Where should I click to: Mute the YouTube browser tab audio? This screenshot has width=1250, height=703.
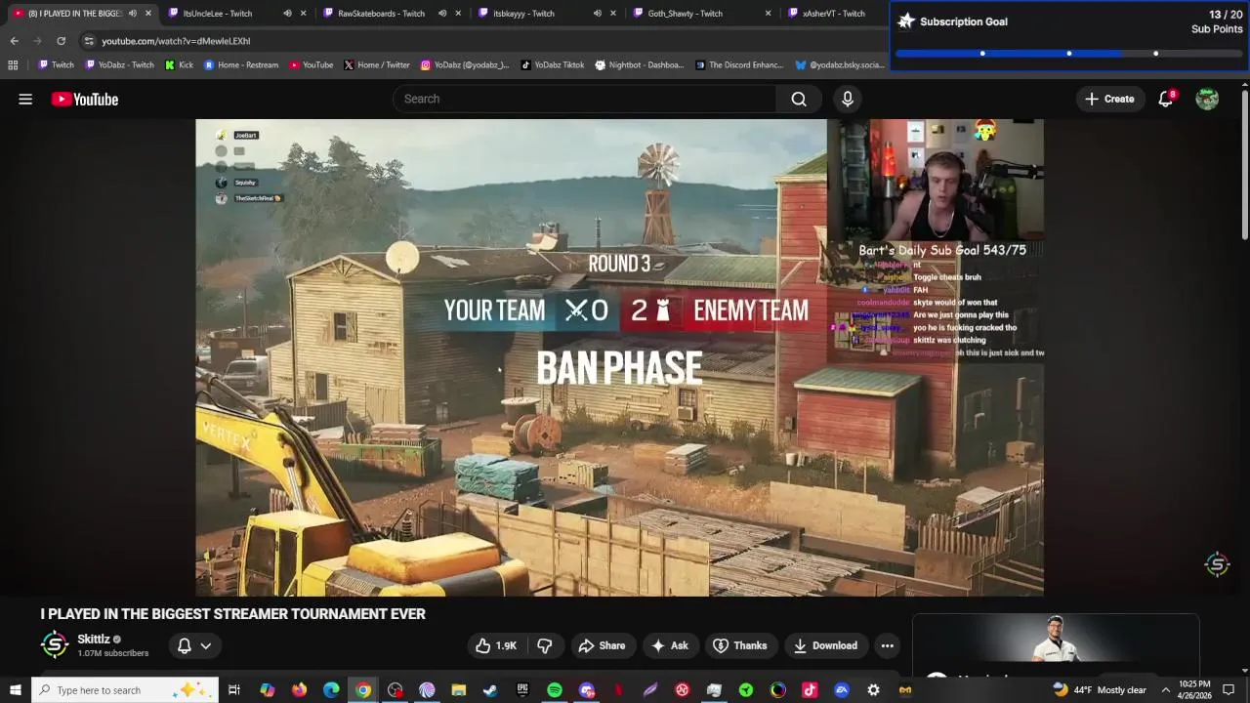coord(132,14)
